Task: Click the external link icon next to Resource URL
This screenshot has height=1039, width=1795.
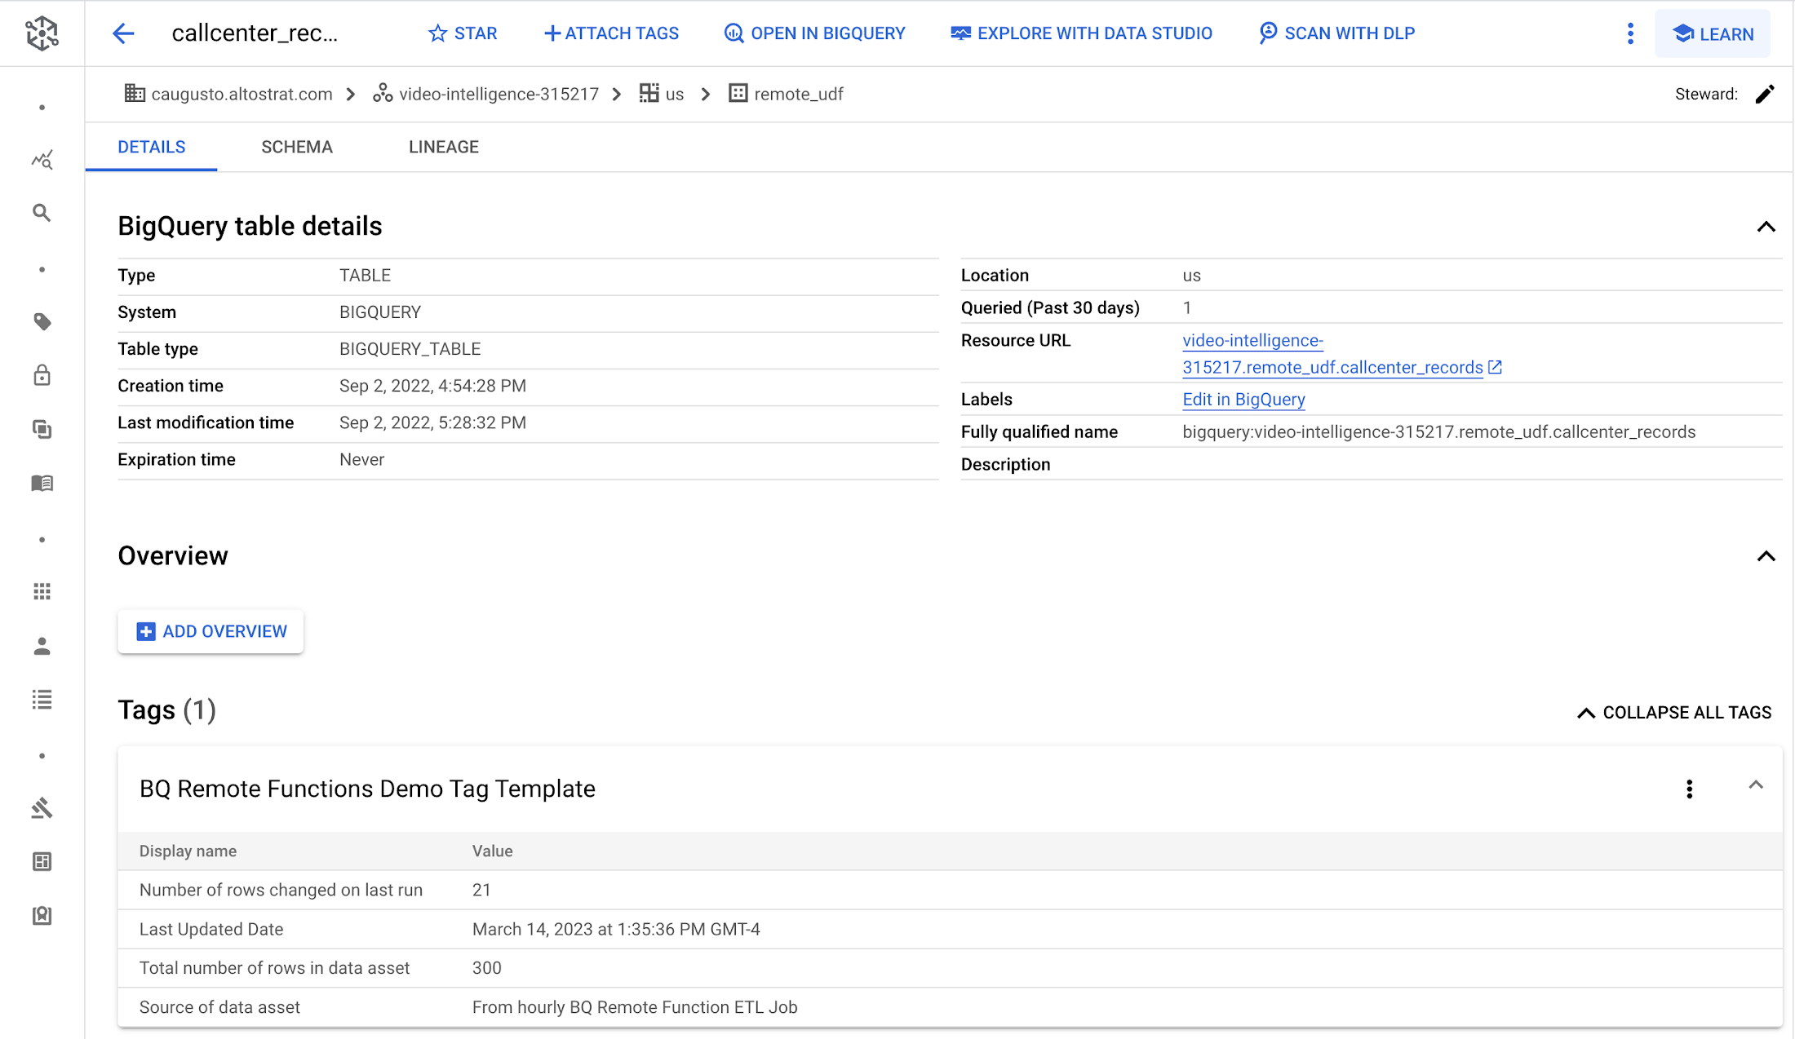Action: coord(1496,367)
